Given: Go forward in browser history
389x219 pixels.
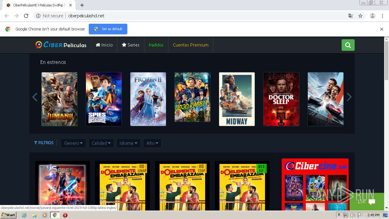Looking at the screenshot, I should tap(16, 16).
